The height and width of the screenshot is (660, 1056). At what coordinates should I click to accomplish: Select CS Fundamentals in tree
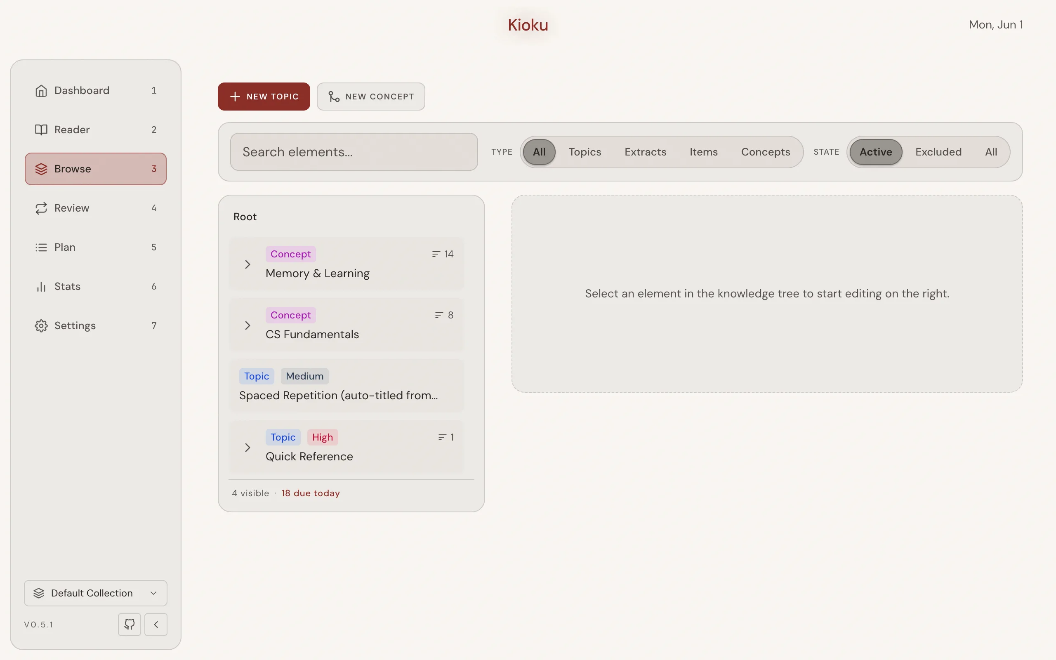(x=346, y=325)
